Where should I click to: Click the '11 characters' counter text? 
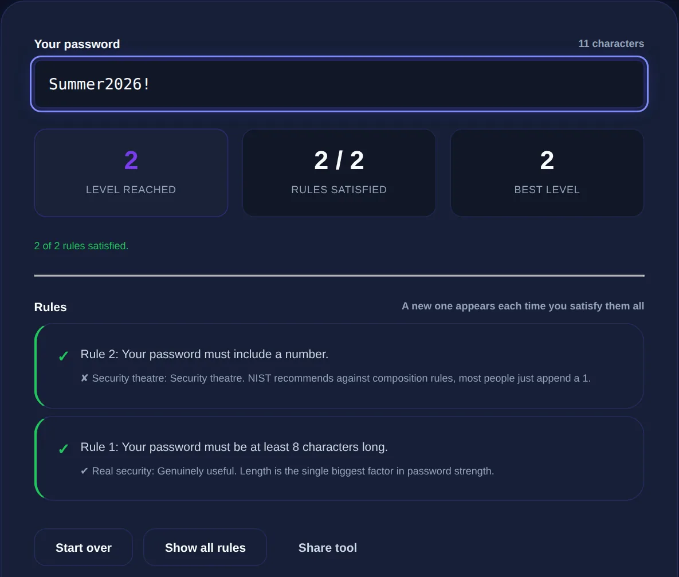pyautogui.click(x=611, y=44)
